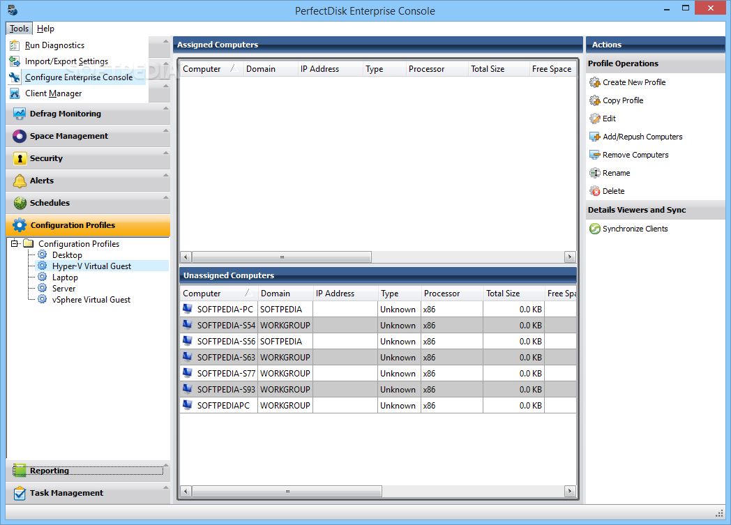Click the Task Management checklist icon
The image size is (731, 525).
point(20,493)
